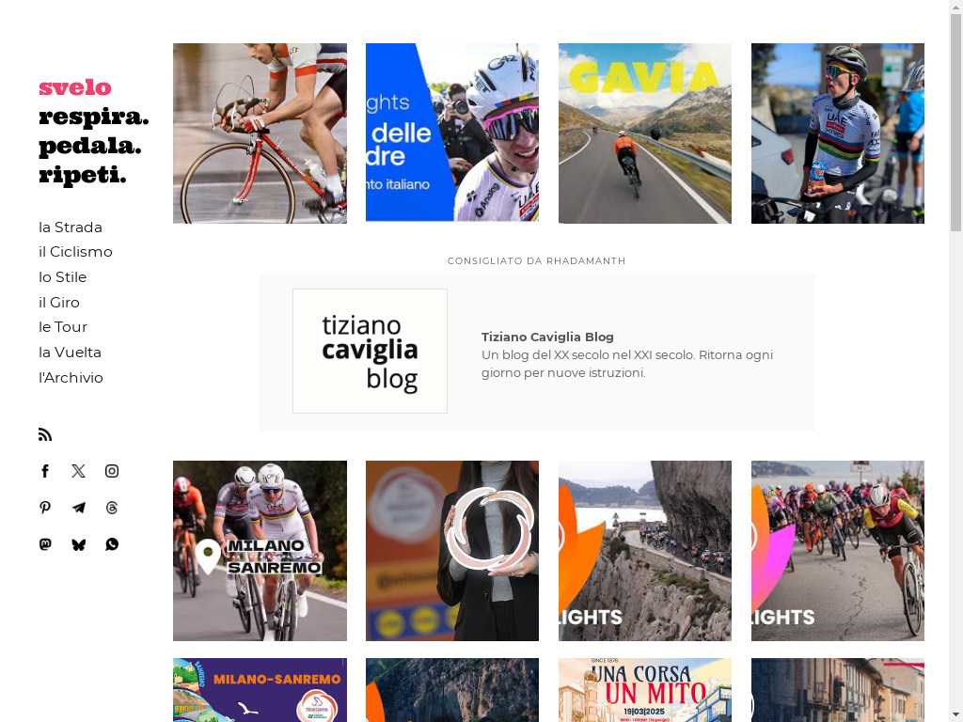
Task: Go to the il Giro section
Action: [x=59, y=302]
